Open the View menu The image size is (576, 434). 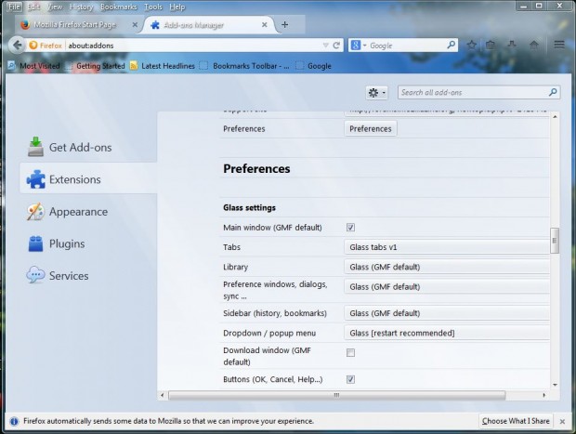(55, 7)
